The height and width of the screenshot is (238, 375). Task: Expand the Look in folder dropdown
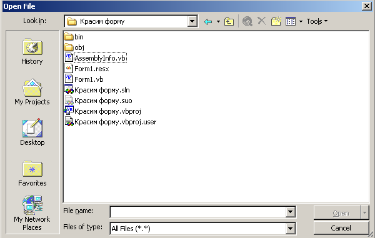[x=192, y=21]
